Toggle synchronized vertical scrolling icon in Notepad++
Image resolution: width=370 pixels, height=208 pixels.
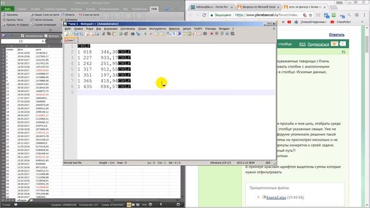click(x=157, y=34)
